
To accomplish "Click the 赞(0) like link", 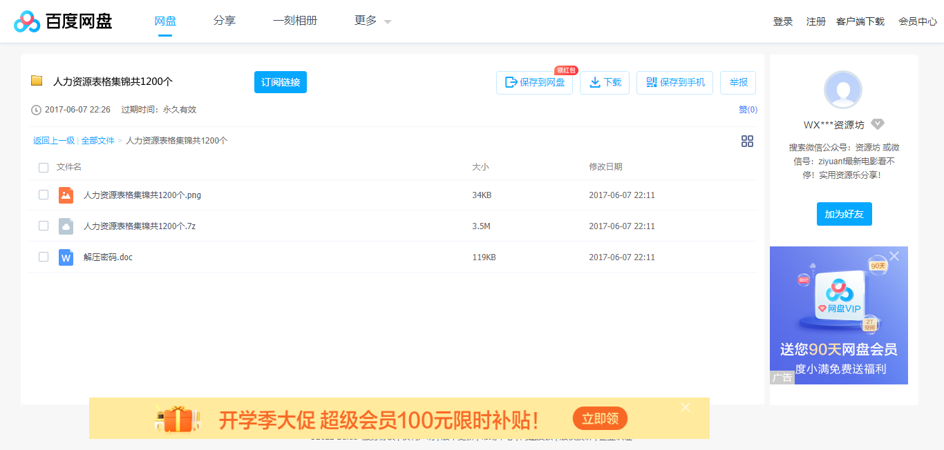I will [x=748, y=109].
